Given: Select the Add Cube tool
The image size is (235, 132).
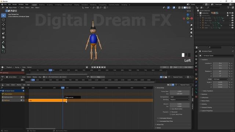Looking at the screenshot, I should 3,52.
